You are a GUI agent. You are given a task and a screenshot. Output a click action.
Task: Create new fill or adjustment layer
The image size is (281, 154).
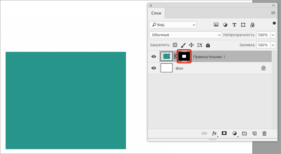[x=234, y=133]
